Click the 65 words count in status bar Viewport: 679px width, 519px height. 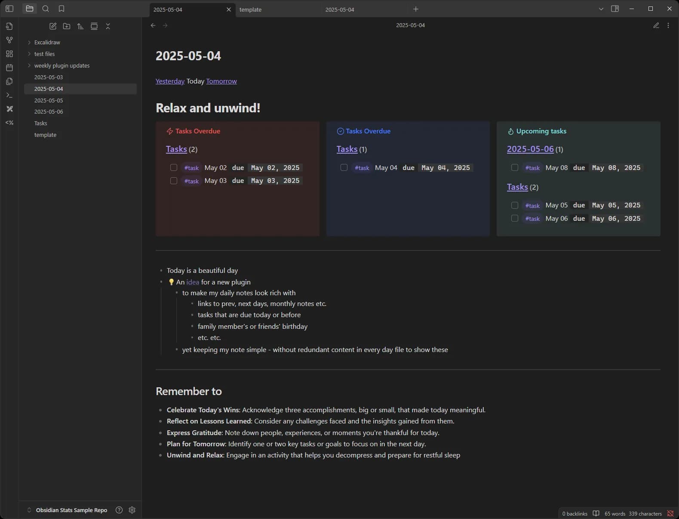pos(615,513)
